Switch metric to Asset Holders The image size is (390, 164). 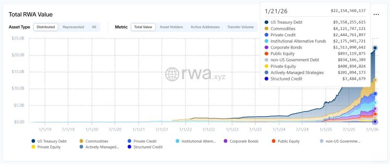click(171, 27)
